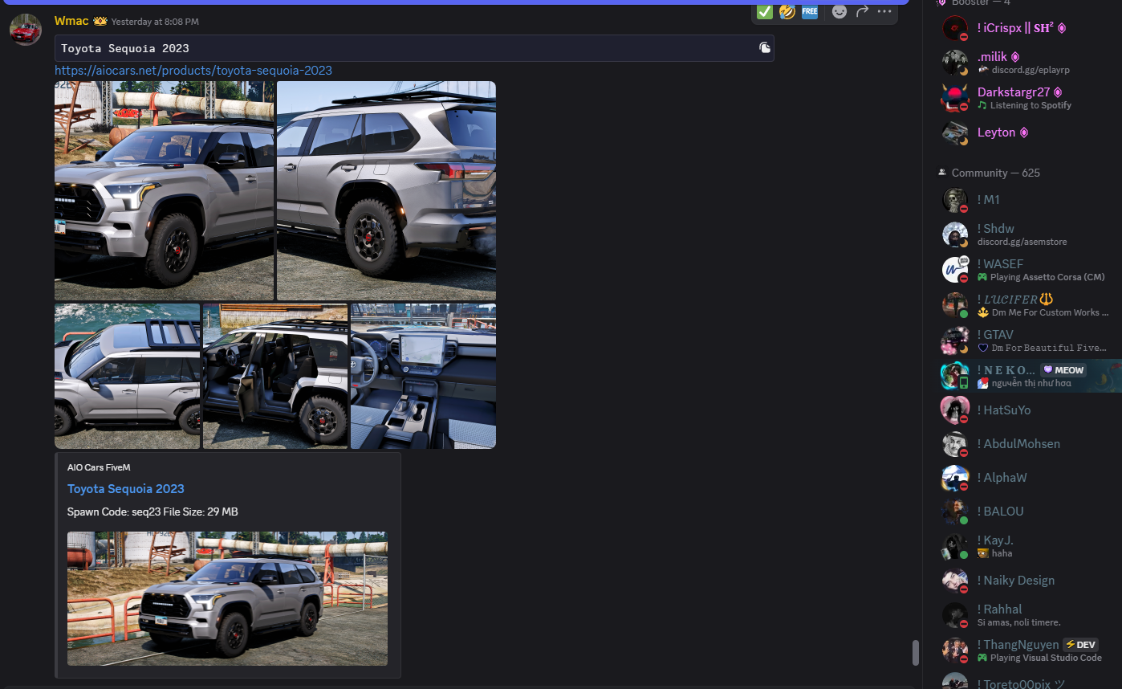Open ! iCrispx || SH² avatar
Image resolution: width=1122 pixels, height=689 pixels.
pyautogui.click(x=955, y=29)
